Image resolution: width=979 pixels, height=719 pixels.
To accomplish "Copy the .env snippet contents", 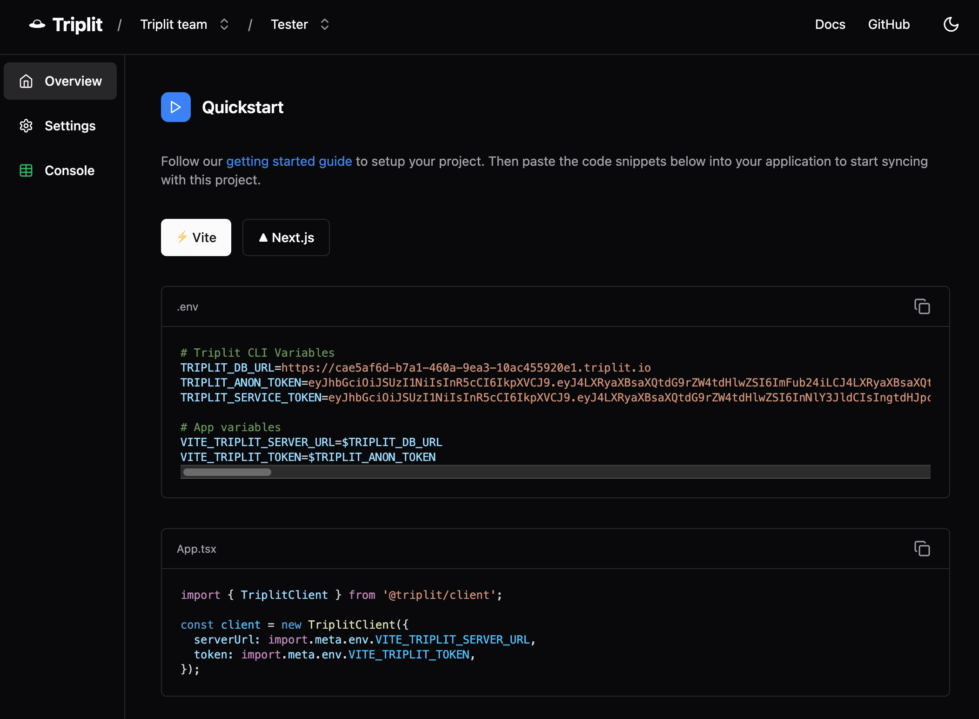I will (922, 306).
